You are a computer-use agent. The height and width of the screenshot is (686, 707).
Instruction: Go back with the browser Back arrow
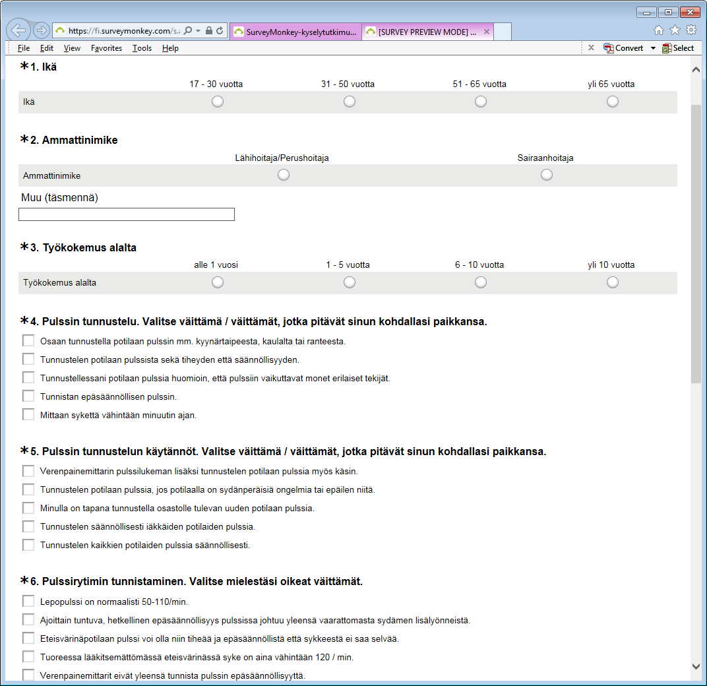point(18,30)
